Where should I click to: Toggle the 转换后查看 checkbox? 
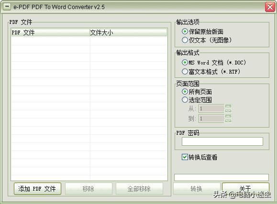[x=185, y=157]
